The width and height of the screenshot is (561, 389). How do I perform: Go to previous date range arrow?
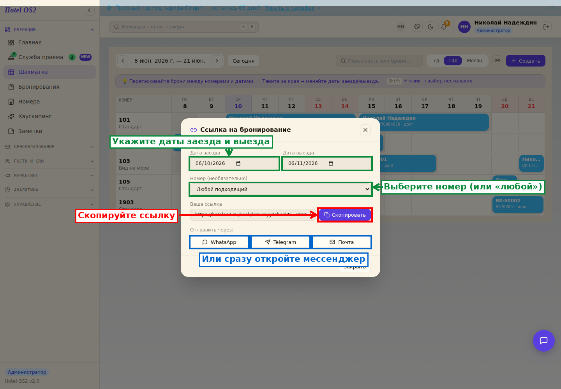coord(123,61)
